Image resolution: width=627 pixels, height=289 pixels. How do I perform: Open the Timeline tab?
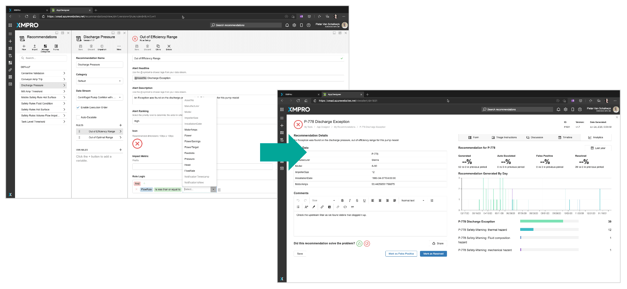(565, 138)
